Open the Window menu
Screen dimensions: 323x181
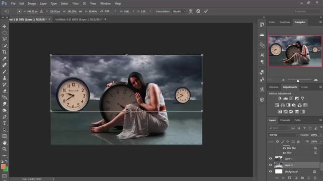pyautogui.click(x=105, y=4)
